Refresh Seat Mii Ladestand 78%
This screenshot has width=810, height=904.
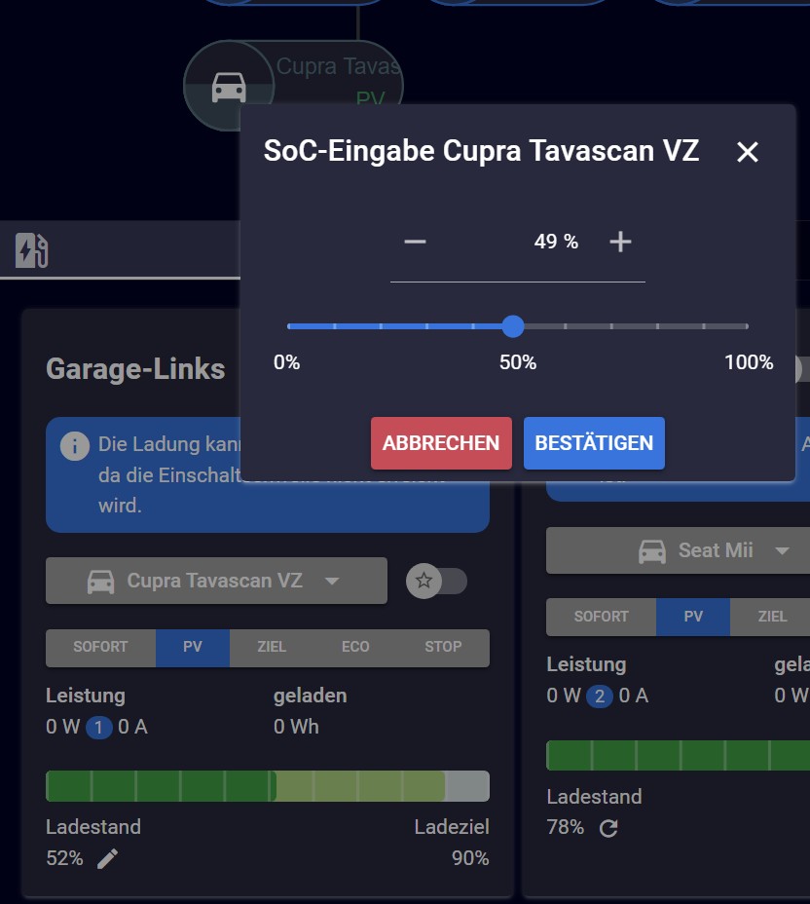tap(608, 828)
